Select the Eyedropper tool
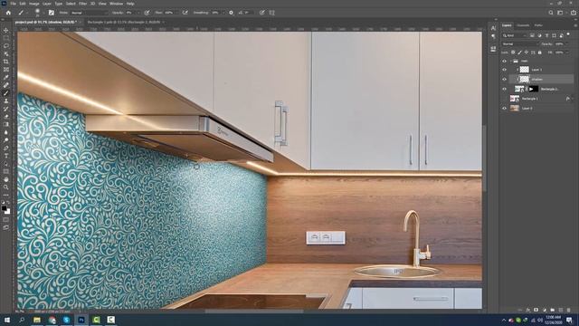 coord(6,77)
